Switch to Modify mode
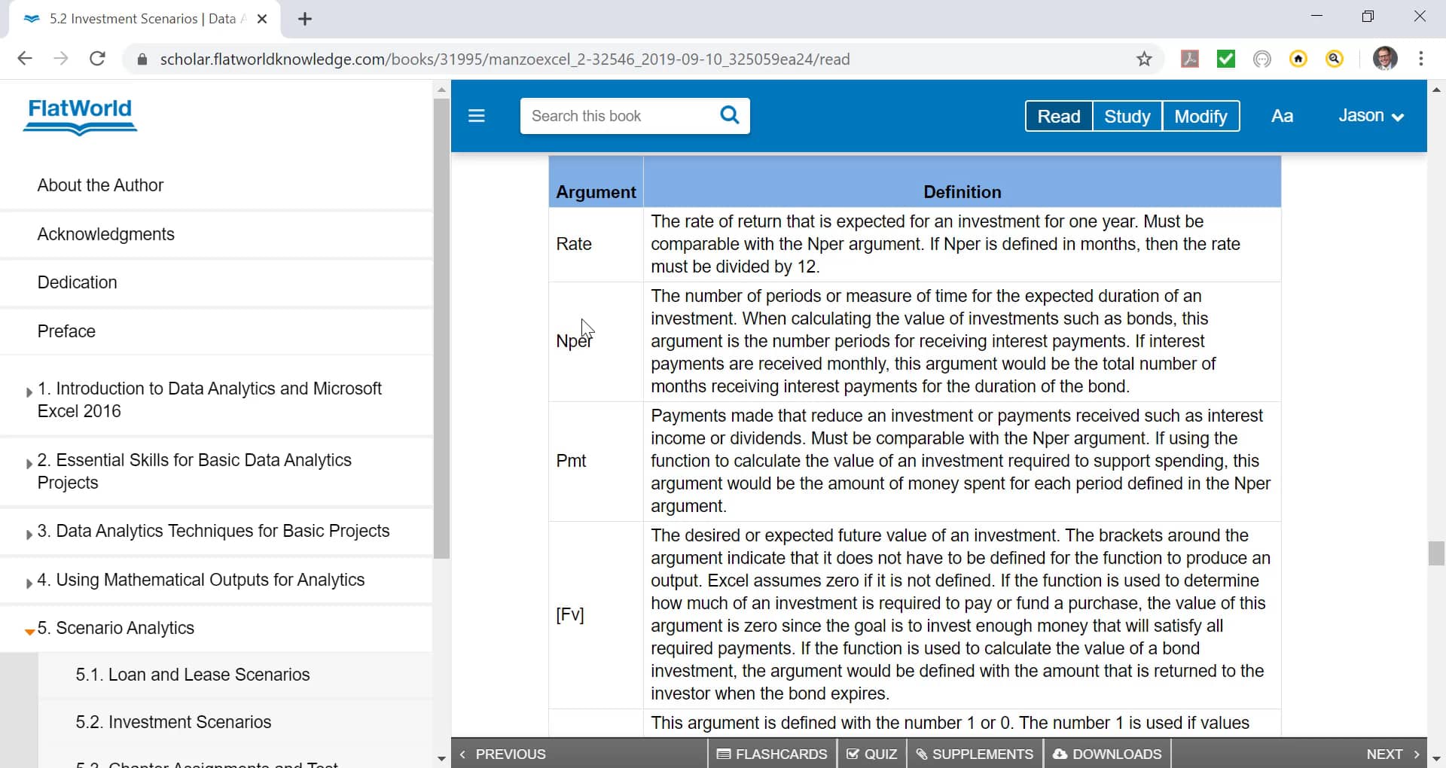Image resolution: width=1446 pixels, height=768 pixels. click(1201, 116)
